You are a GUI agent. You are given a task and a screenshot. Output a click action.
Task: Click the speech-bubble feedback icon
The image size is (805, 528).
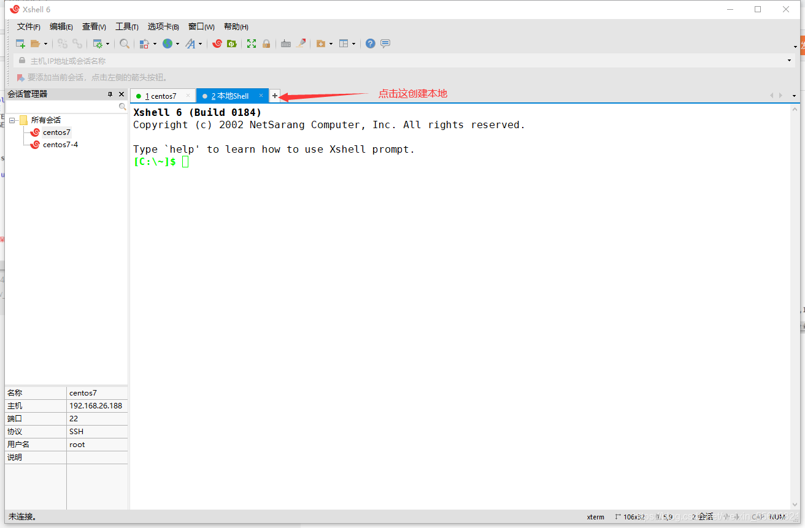[385, 44]
